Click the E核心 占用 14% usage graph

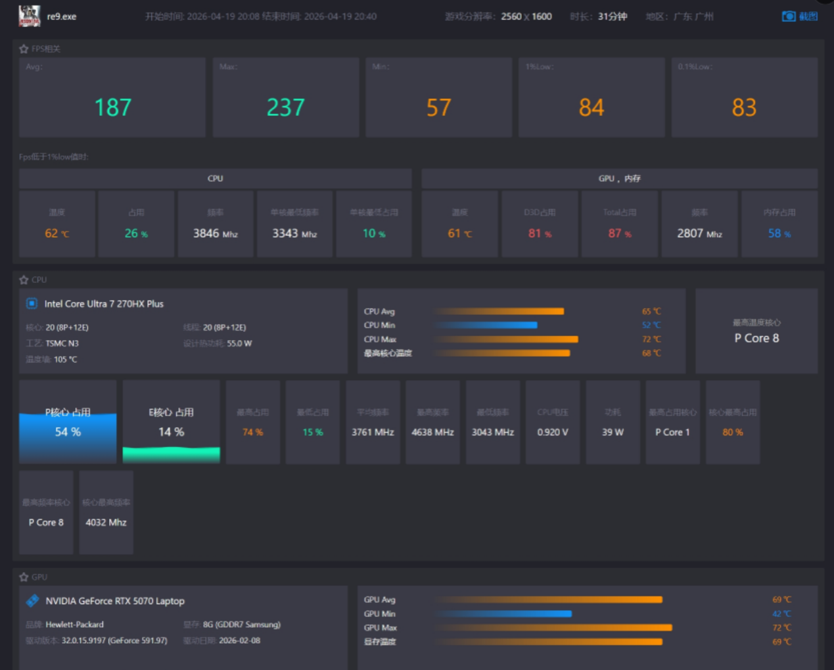pos(171,422)
